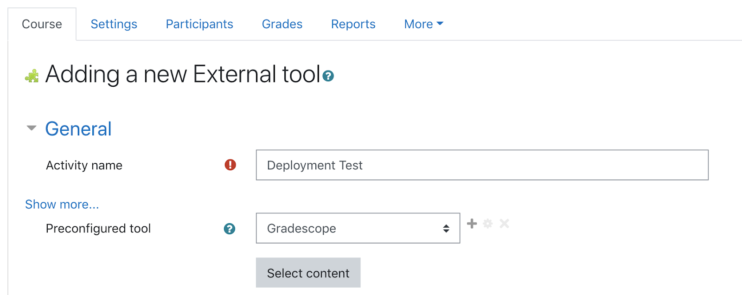The height and width of the screenshot is (295, 742).
Task: Open help for Preconfigured tool
Action: [x=230, y=229]
